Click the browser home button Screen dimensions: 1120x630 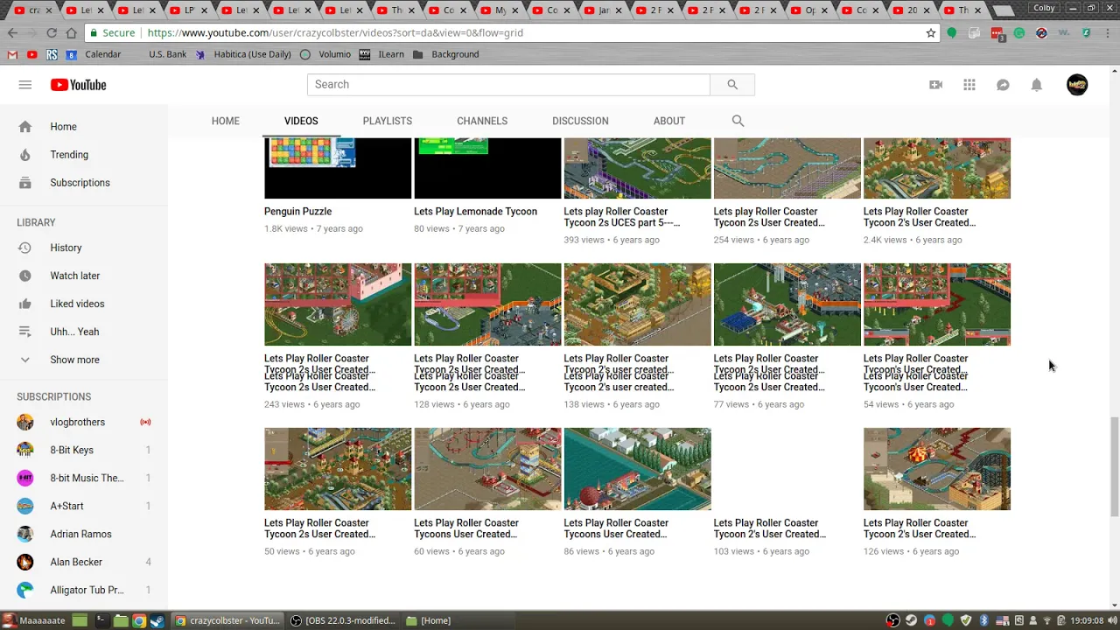(72, 32)
